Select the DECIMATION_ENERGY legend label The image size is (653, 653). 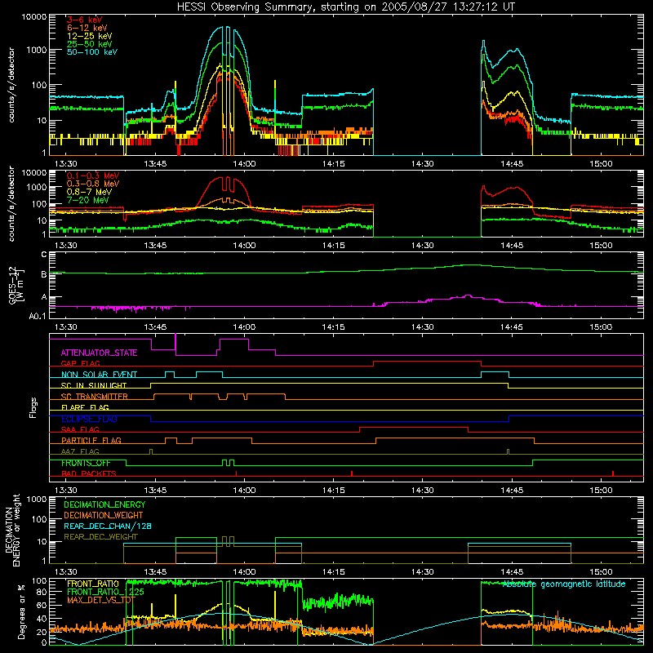pyautogui.click(x=104, y=504)
